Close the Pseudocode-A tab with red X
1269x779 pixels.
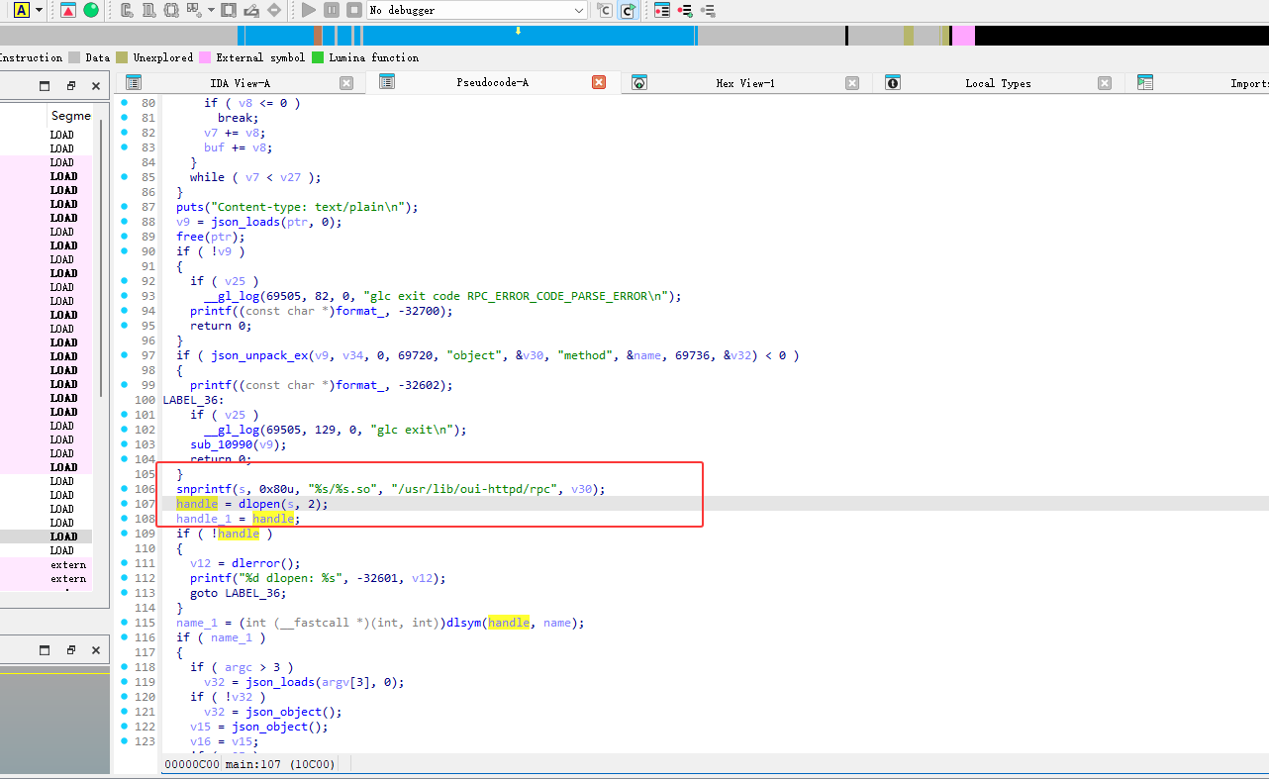pos(599,82)
